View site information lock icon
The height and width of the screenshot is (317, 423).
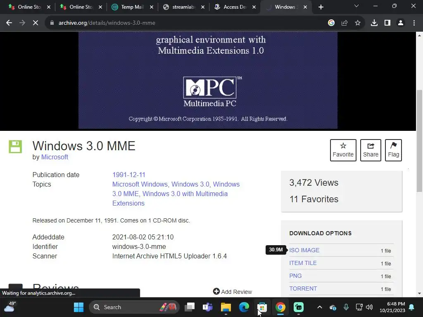point(52,23)
